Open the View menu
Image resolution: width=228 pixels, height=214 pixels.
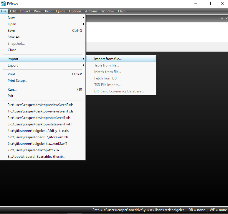pos(37,11)
